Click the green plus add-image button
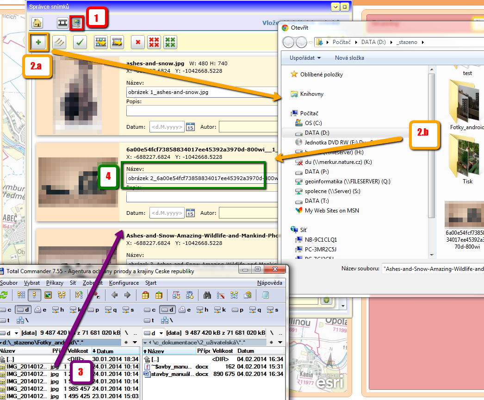484x400 pixels. [38, 42]
